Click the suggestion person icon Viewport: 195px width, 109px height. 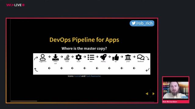pyautogui.click(x=43, y=57)
